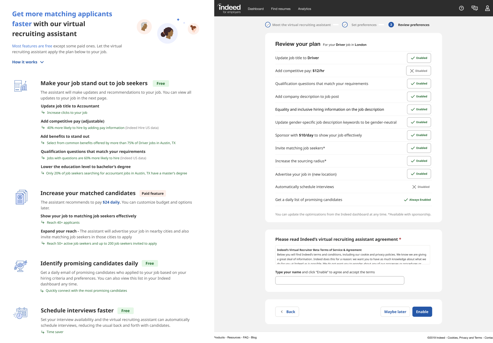Toggle Enabled for Equality and inclusive hiring information
The width and height of the screenshot is (493, 343).
(419, 109)
